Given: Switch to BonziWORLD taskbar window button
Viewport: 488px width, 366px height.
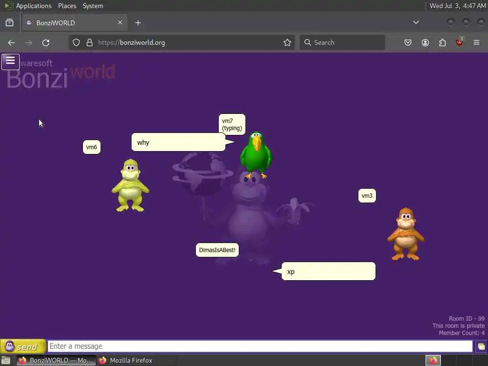Looking at the screenshot, I should click(56, 360).
